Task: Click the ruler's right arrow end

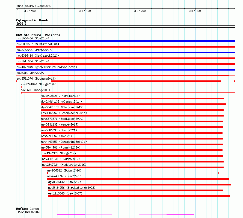Action: pyautogui.click(x=235, y=9)
